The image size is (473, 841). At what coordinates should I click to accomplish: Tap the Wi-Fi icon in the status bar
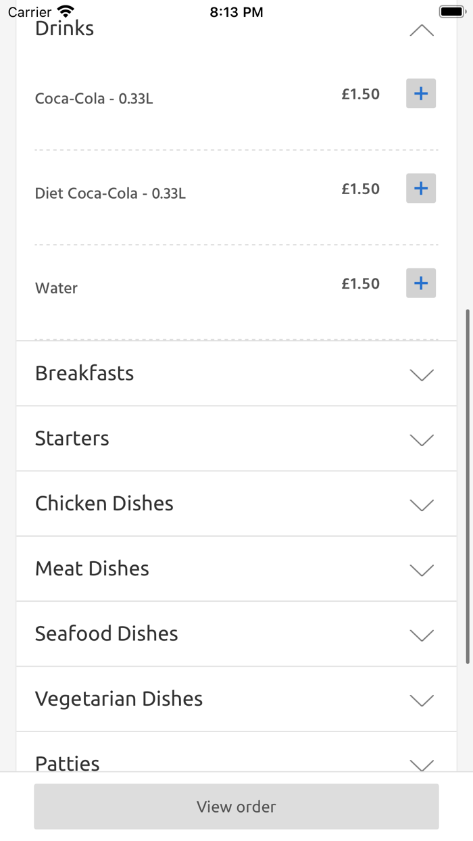click(x=64, y=10)
